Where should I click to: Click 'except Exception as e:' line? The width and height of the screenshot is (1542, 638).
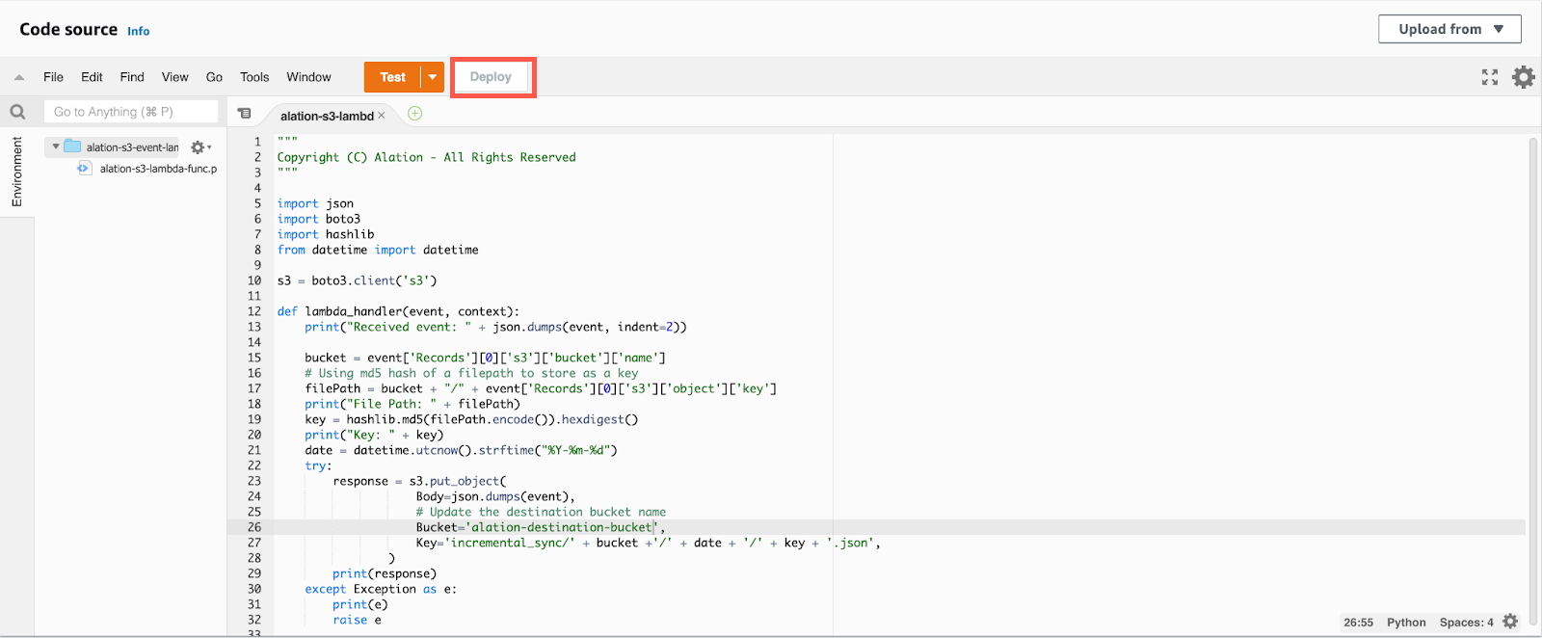point(381,589)
